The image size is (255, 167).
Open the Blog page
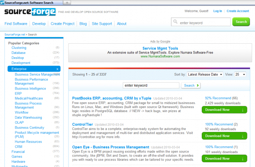click(x=83, y=24)
